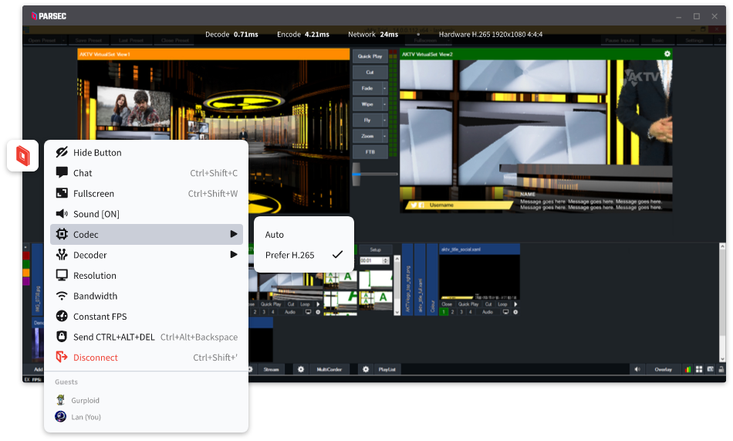
Task: Click the Fade transition button
Action: click(367, 88)
